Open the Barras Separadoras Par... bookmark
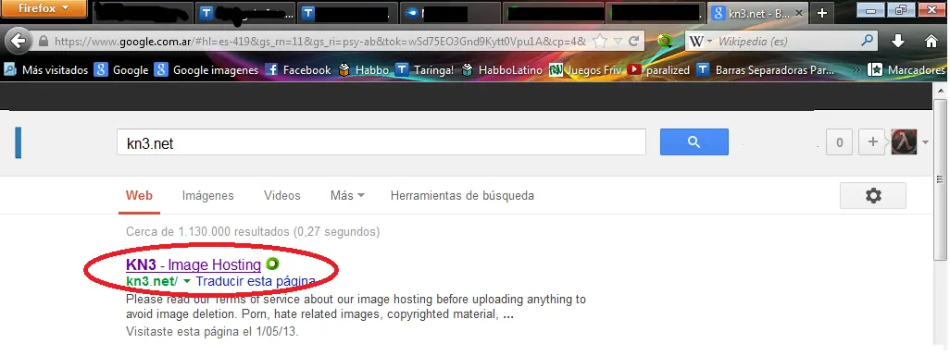The height and width of the screenshot is (356, 950). (x=766, y=70)
